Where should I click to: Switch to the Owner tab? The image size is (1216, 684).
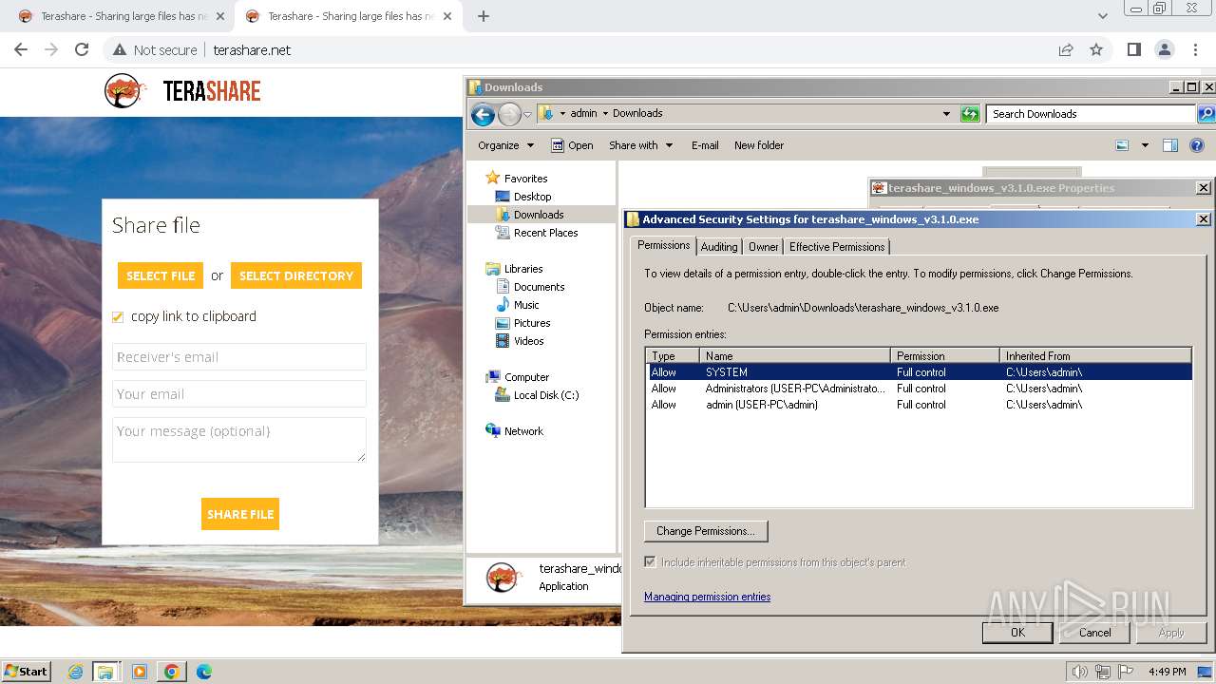[x=764, y=247]
